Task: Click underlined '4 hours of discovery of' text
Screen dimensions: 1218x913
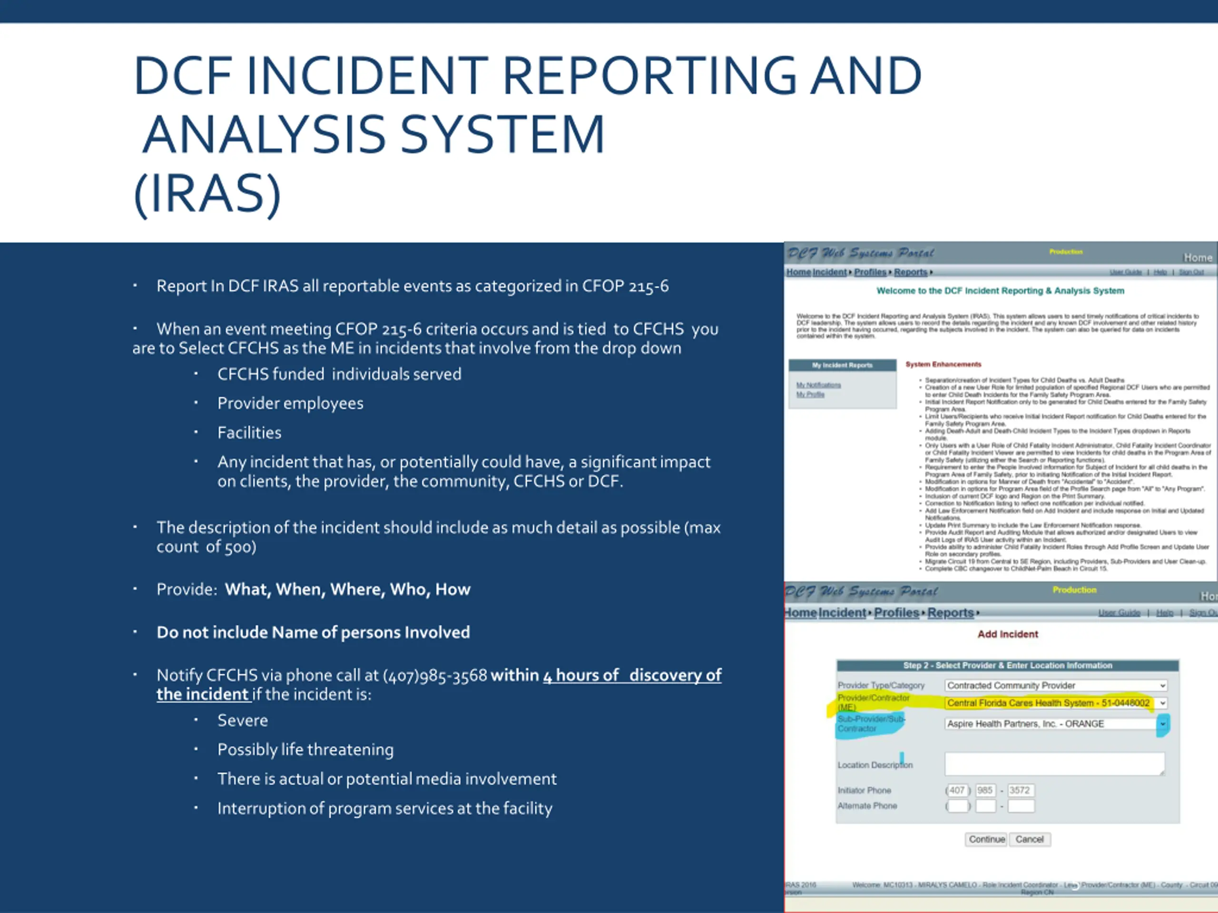Action: 632,675
